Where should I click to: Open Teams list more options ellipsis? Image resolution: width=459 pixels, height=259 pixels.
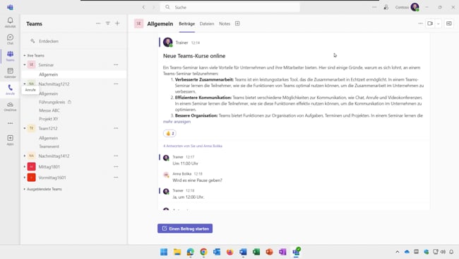click(x=98, y=23)
